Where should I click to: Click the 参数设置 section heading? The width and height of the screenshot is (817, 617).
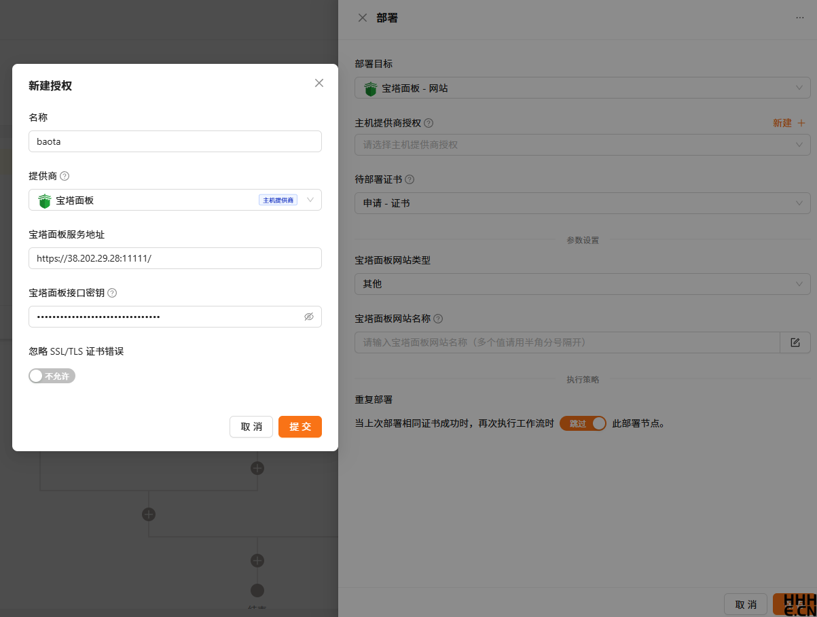click(583, 241)
